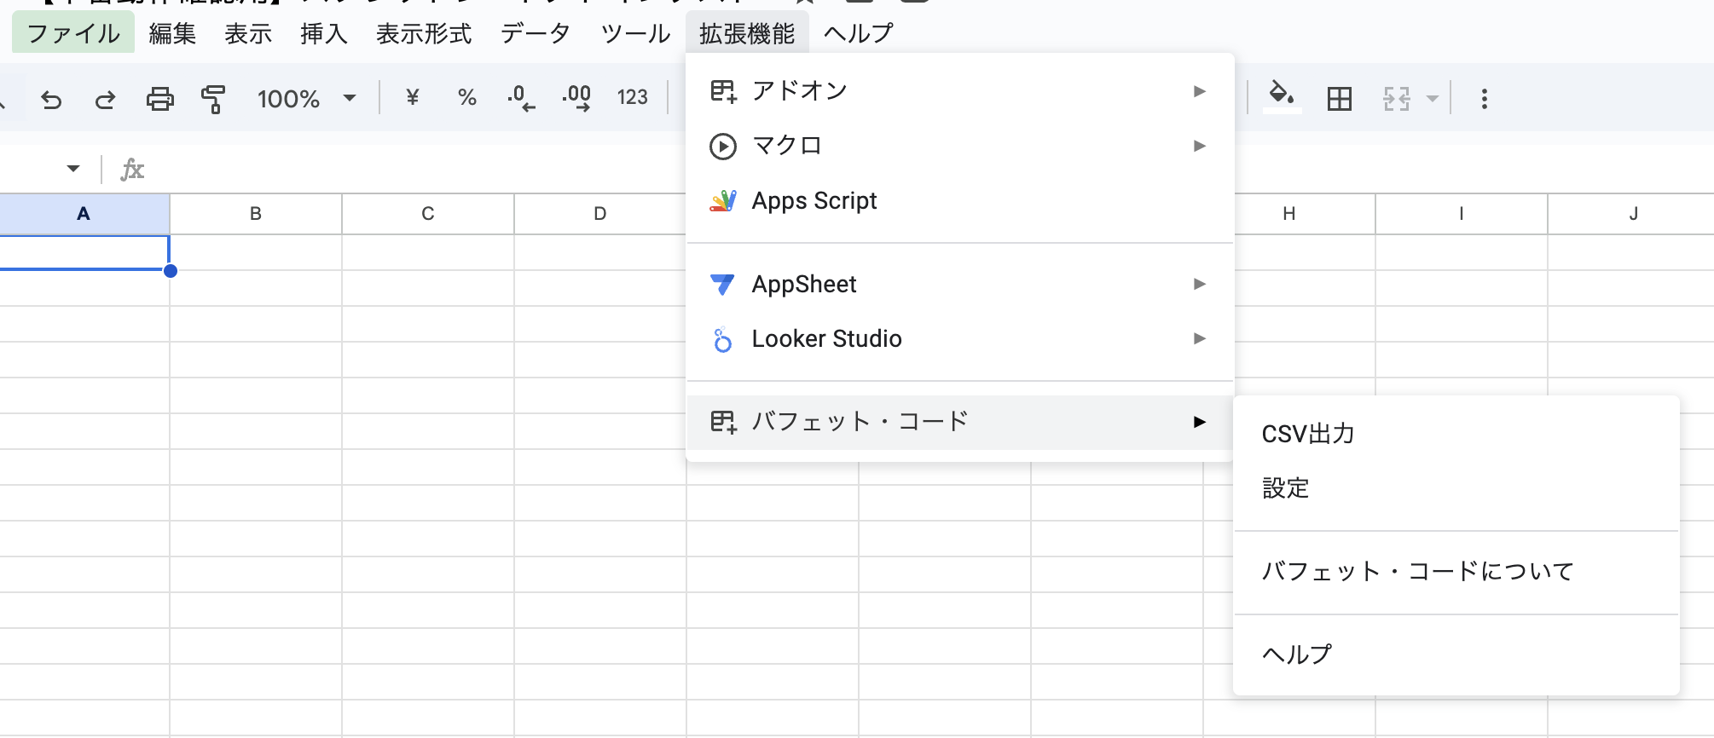Open the 編集 menu

pos(172,33)
